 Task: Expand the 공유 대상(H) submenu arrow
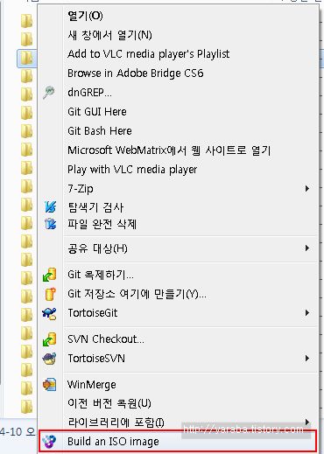click(x=306, y=248)
